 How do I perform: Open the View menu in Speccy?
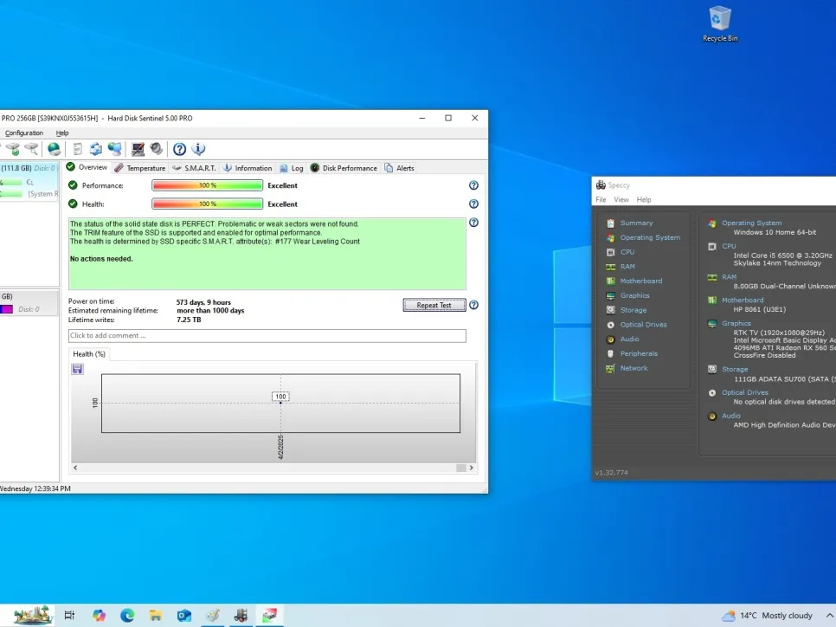point(621,199)
